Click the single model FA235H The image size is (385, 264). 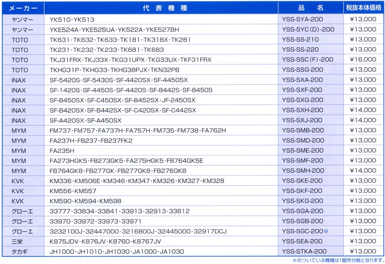tap(62, 151)
